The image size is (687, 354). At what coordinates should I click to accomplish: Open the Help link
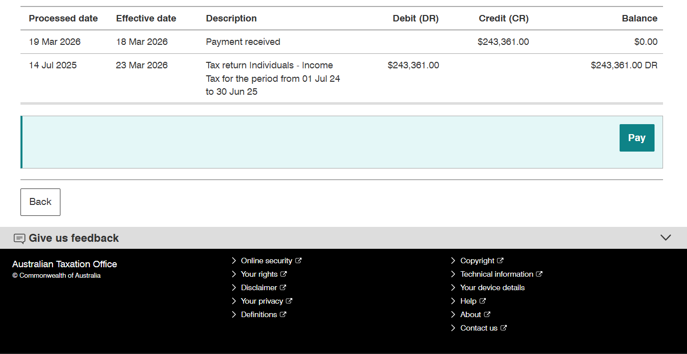(468, 301)
